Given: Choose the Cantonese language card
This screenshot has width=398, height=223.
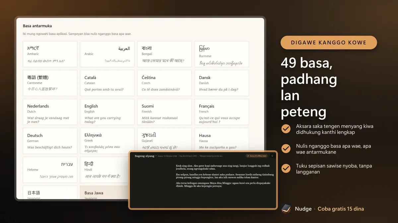Looking at the screenshot, I should click(x=50, y=83).
